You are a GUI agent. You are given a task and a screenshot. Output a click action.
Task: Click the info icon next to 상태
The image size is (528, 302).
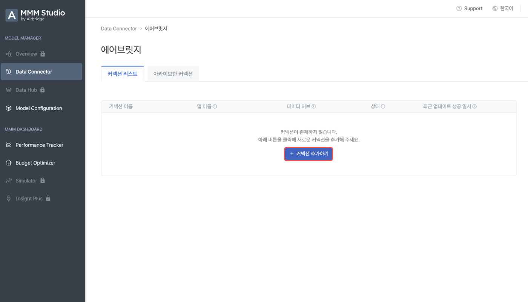point(383,106)
